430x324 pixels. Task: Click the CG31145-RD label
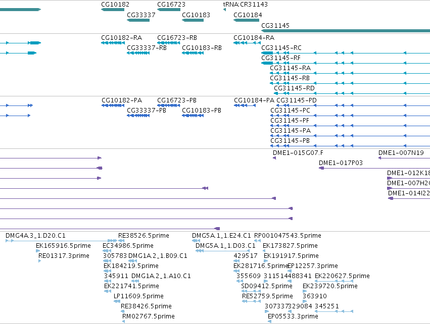click(294, 88)
